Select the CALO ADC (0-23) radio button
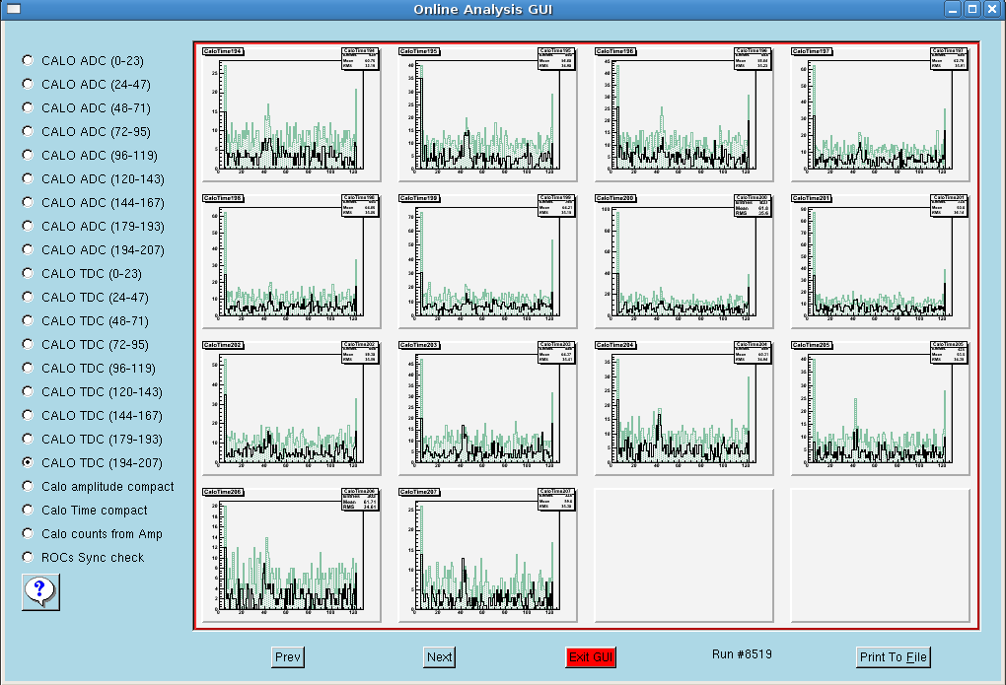The image size is (1006, 685). [x=28, y=60]
